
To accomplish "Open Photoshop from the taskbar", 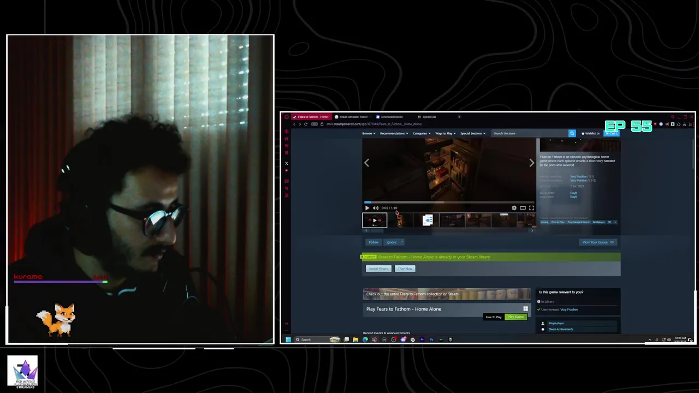I will pos(431,340).
